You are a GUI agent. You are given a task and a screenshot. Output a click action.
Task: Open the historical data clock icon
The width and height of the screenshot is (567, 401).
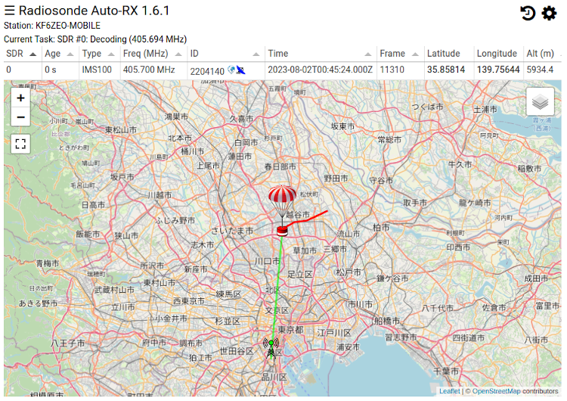click(528, 14)
